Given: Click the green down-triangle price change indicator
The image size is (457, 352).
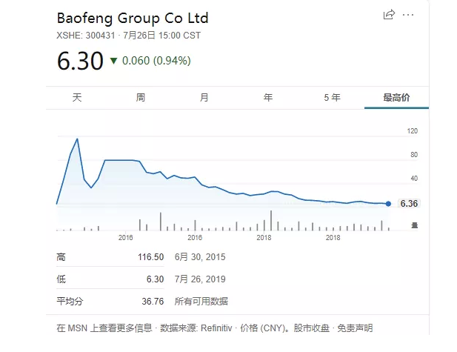Looking at the screenshot, I should 113,62.
